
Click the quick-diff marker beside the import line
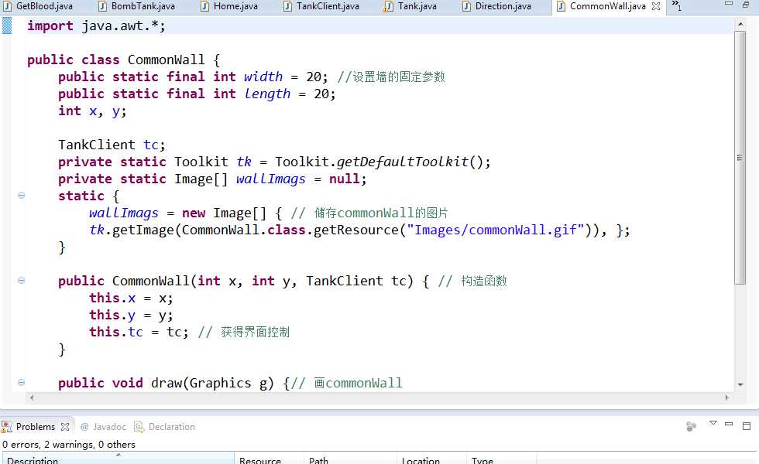[x=7, y=26]
